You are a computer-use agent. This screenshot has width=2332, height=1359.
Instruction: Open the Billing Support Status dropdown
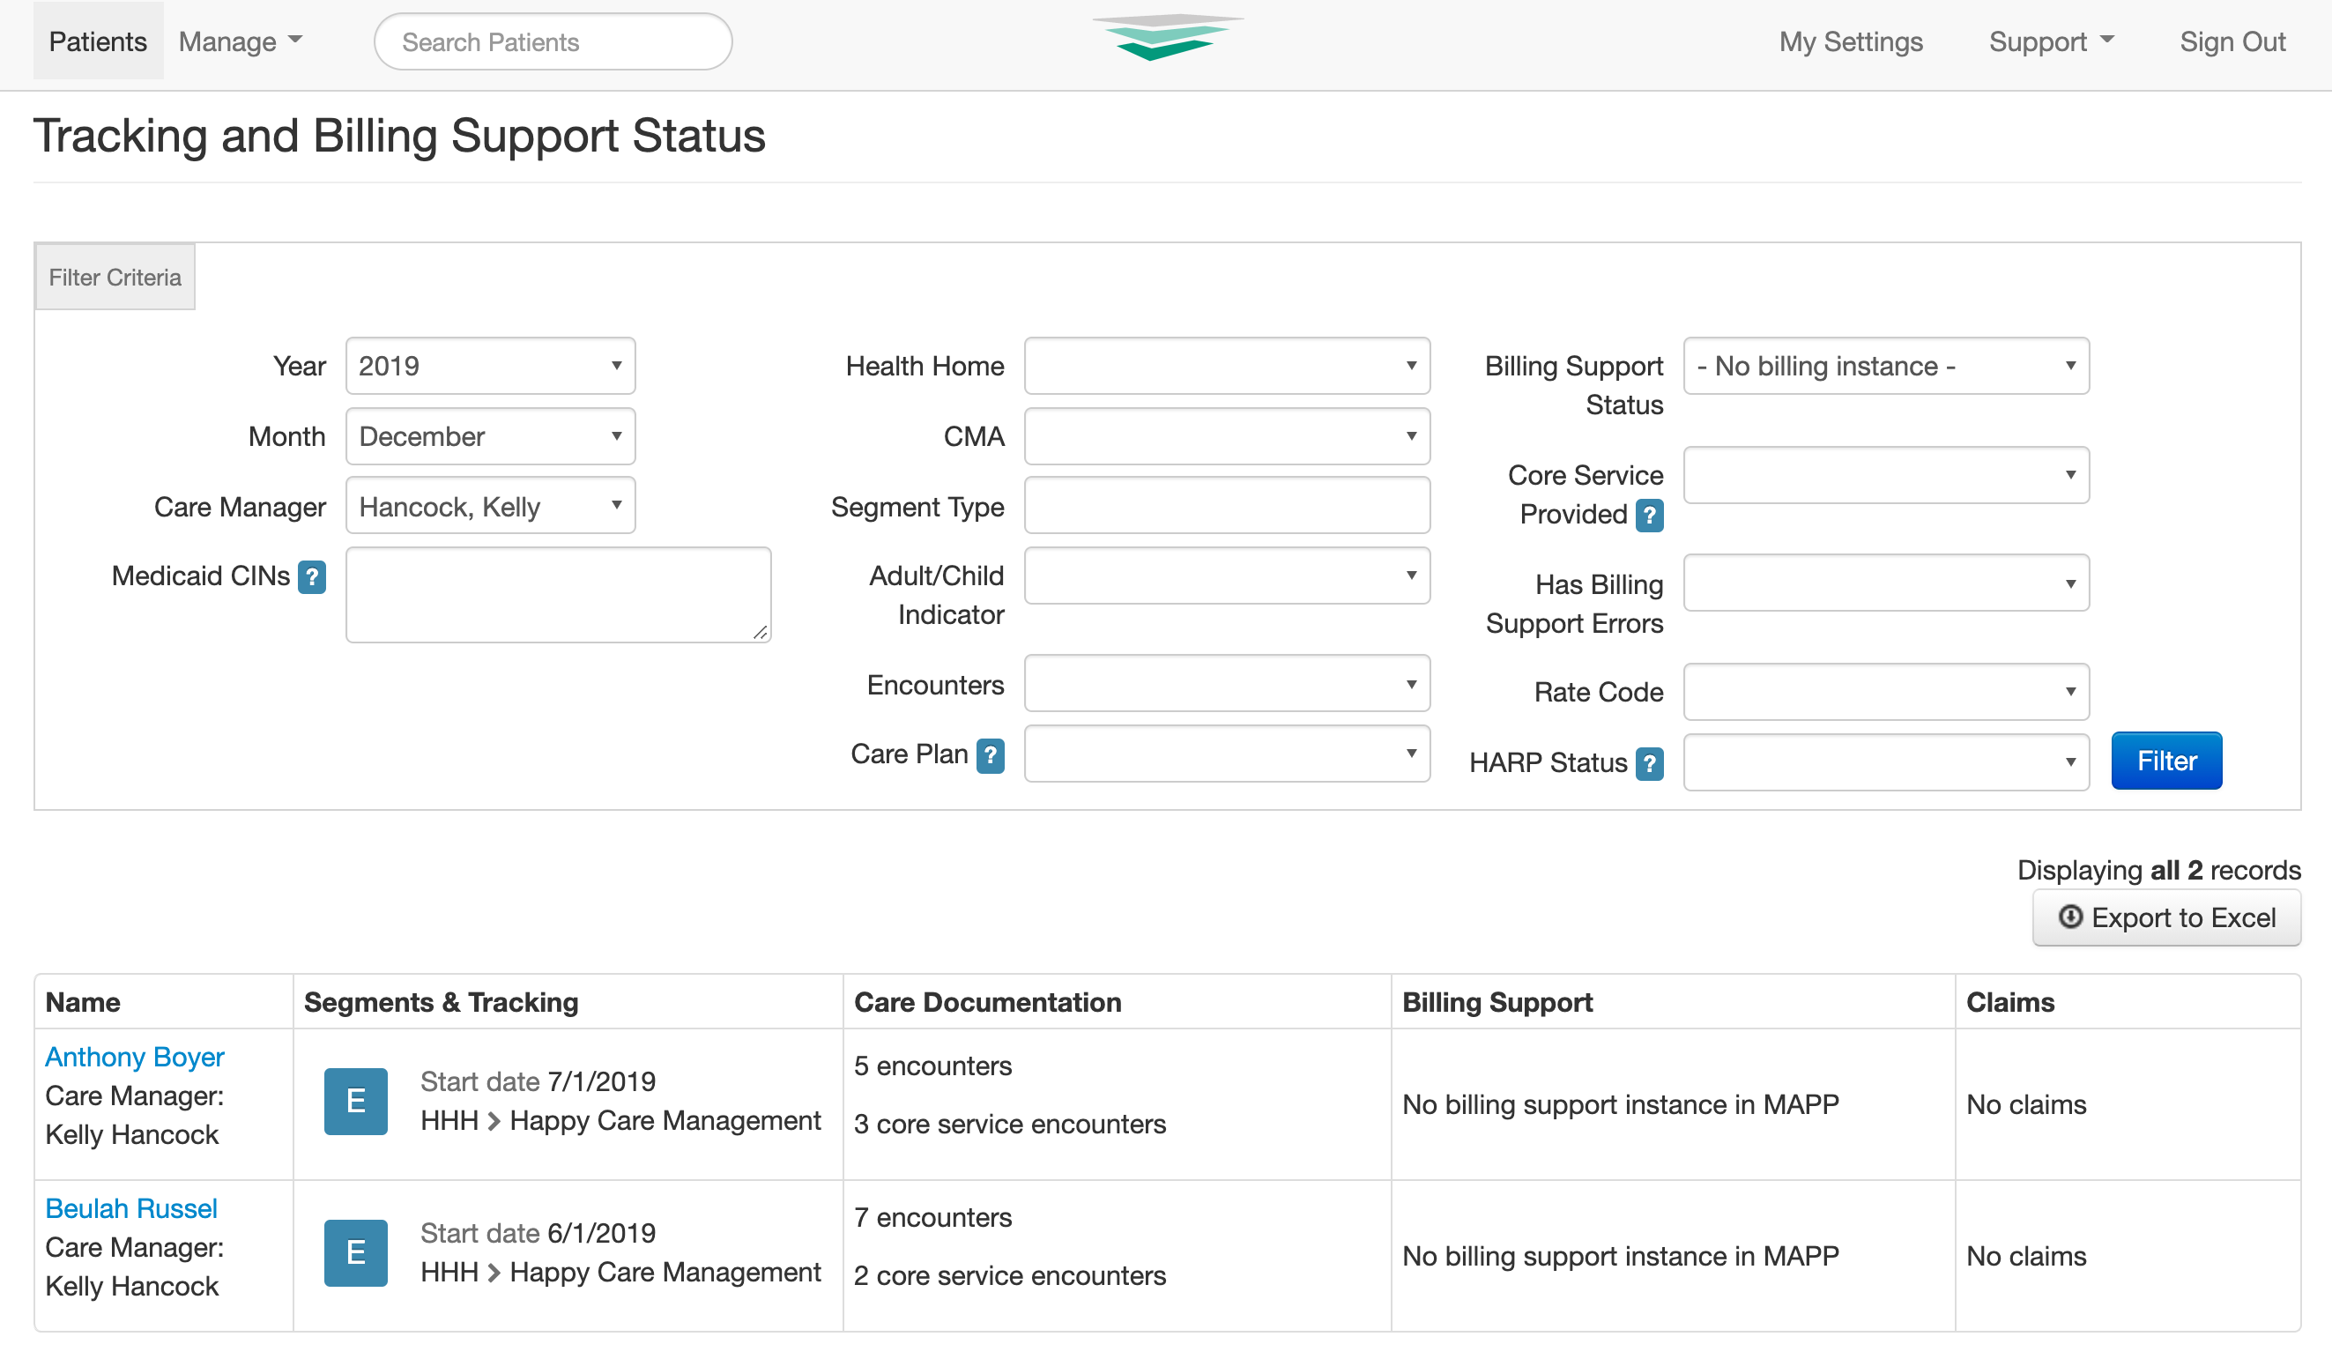[x=1886, y=367]
